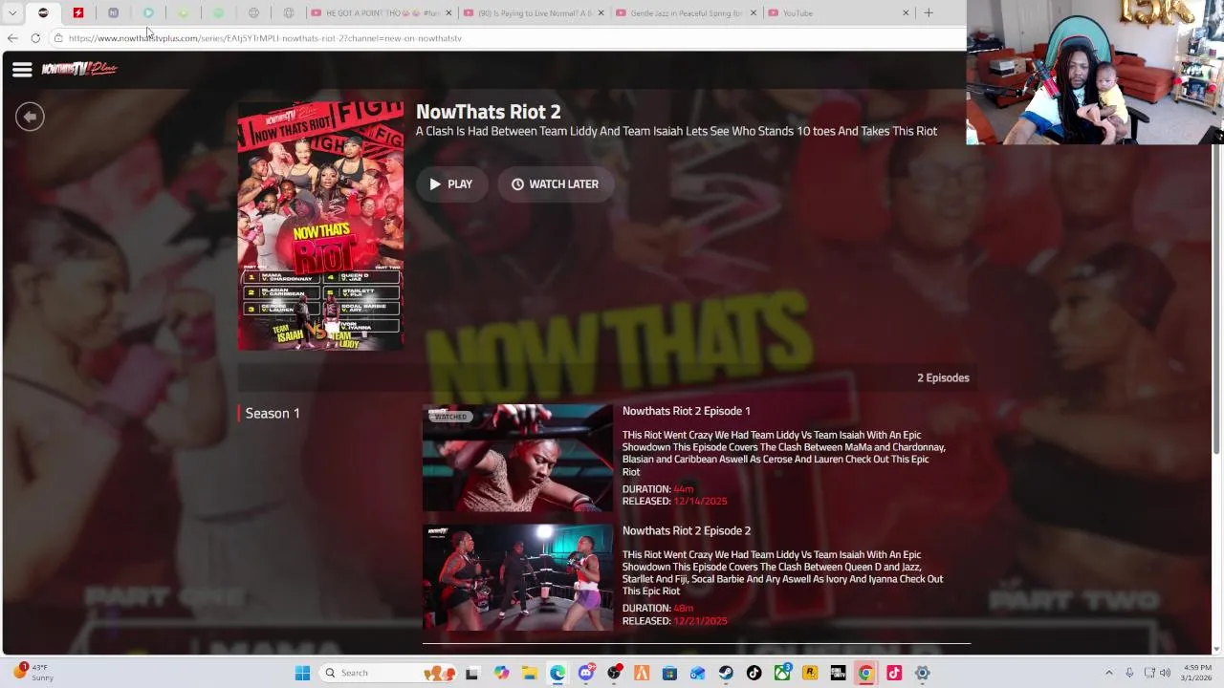Go back using the circled arrow icon
Screen dimensions: 1224x688
click(30, 117)
